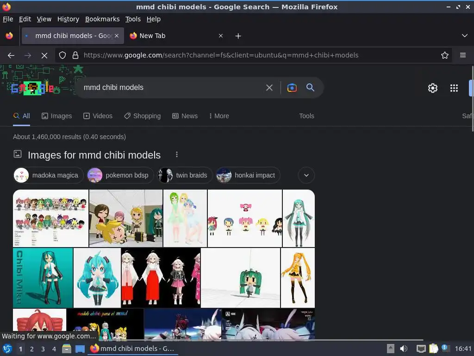
Task: Open Google quick settings gear
Action: click(x=433, y=88)
